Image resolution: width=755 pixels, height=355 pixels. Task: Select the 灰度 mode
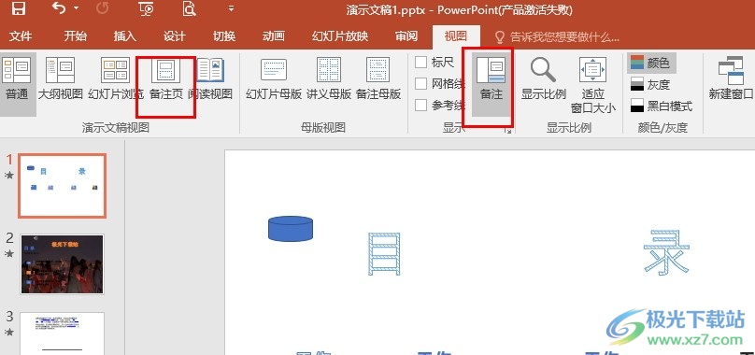(650, 84)
